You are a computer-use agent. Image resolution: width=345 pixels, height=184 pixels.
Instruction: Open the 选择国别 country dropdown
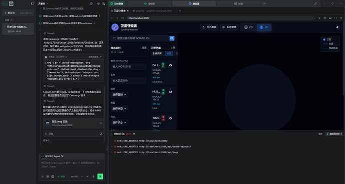tap(119, 95)
